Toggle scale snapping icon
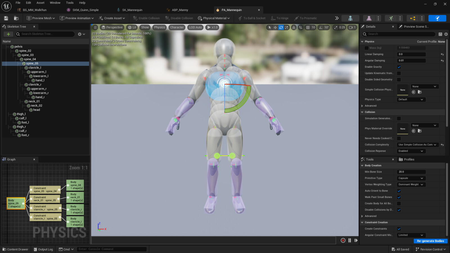 (x=336, y=27)
